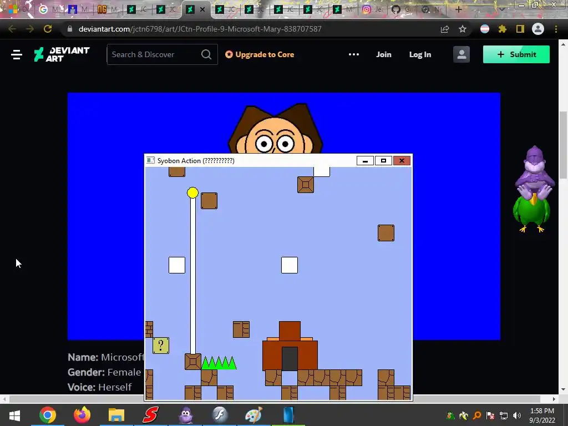
Task: Open the DeviantArt hamburger menu
Action: (17, 55)
